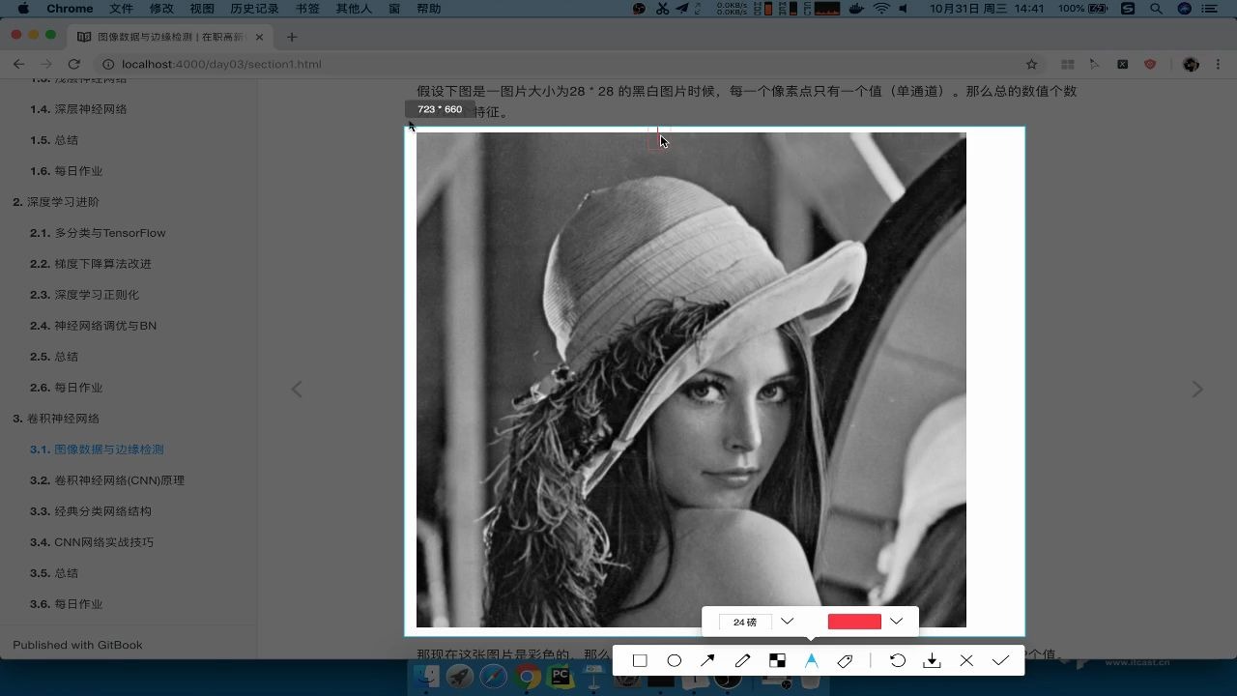Image resolution: width=1237 pixels, height=696 pixels.
Task: Cancel the screenshot with X icon
Action: 966,661
